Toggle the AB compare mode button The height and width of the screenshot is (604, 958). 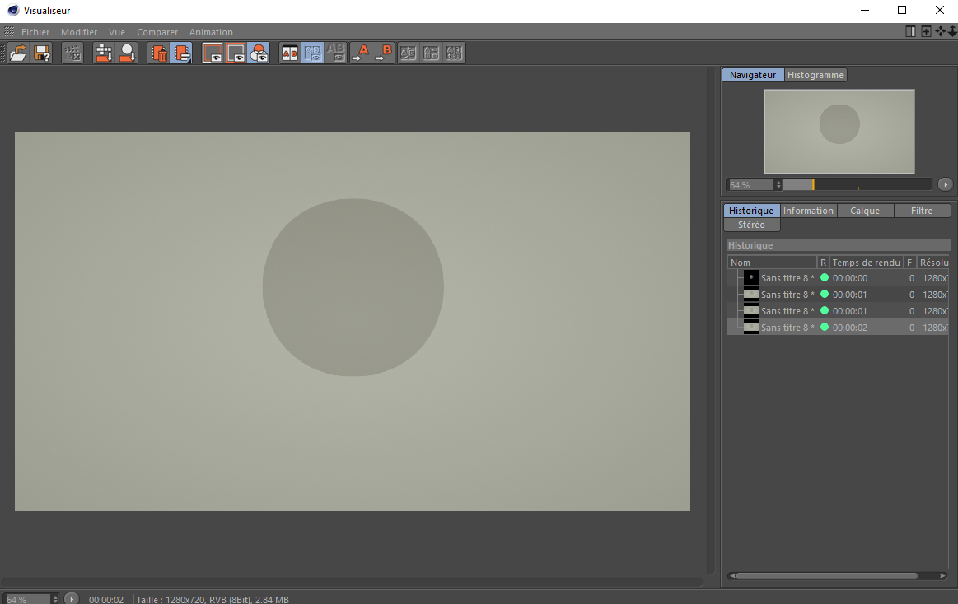[290, 53]
